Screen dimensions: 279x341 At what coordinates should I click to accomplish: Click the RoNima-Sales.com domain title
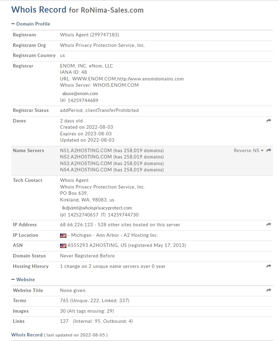coord(112,10)
